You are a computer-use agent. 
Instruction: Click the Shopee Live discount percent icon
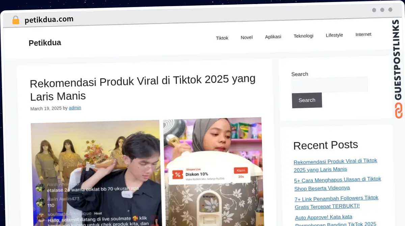178,174
